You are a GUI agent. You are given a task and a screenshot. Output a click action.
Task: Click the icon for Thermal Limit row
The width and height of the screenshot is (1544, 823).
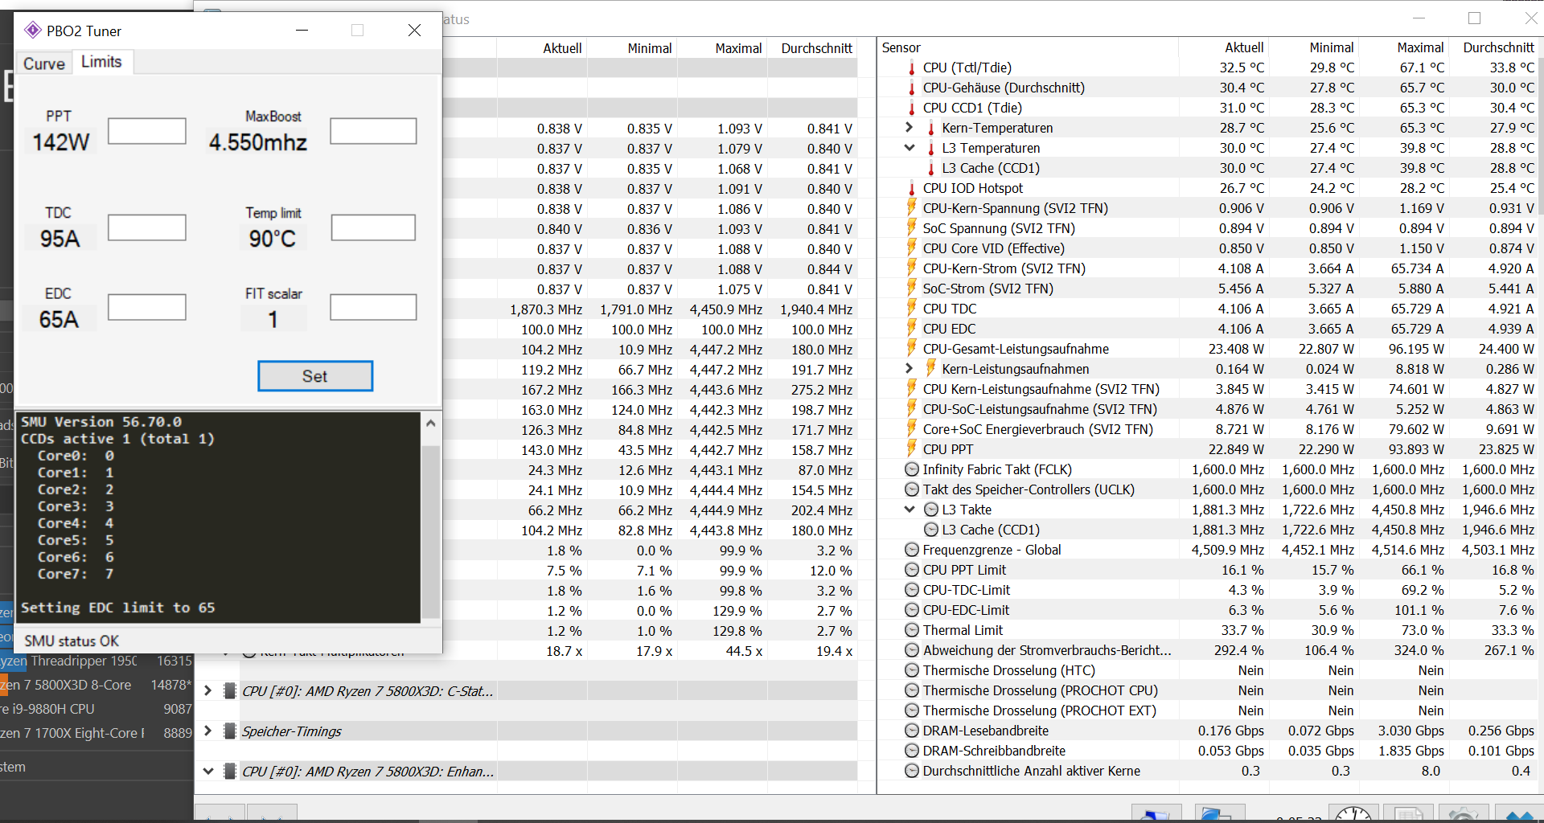click(x=912, y=630)
